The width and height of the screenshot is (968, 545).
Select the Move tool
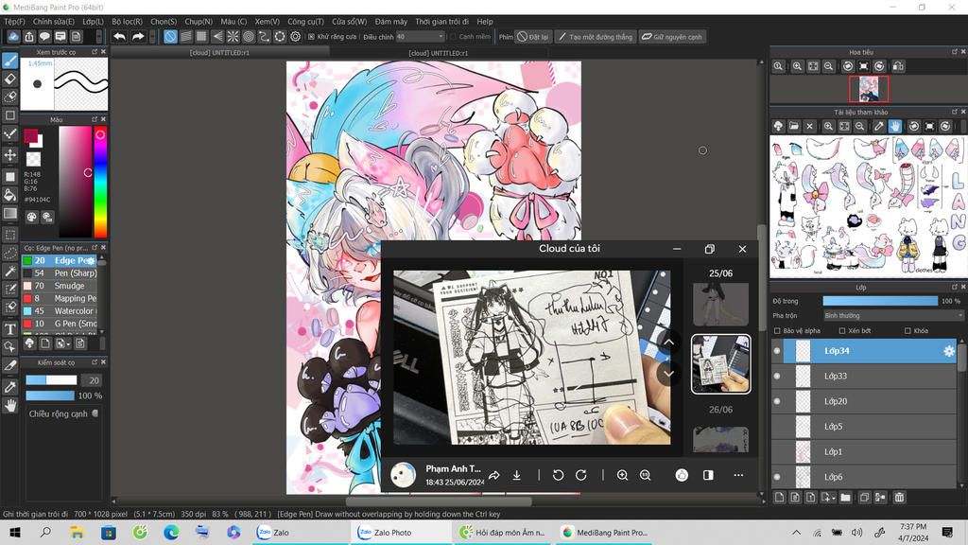[9, 154]
